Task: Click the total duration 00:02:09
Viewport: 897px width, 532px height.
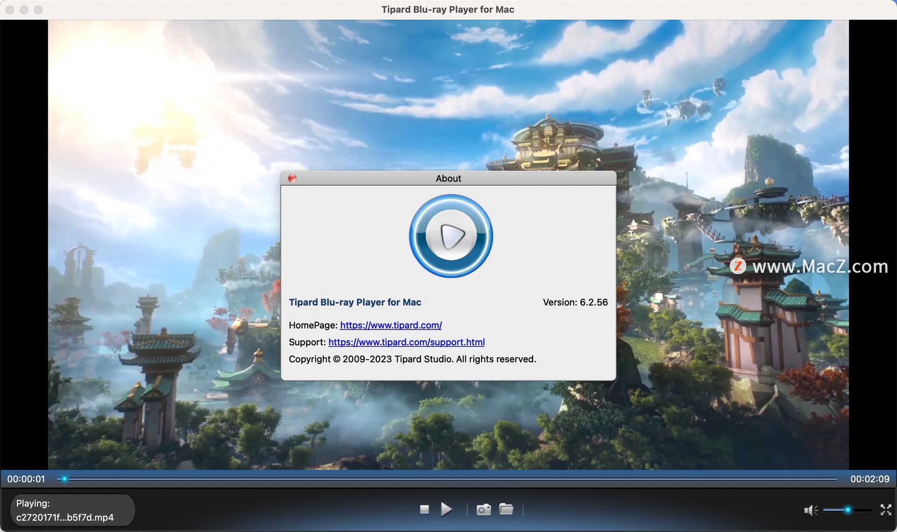Action: [x=870, y=479]
